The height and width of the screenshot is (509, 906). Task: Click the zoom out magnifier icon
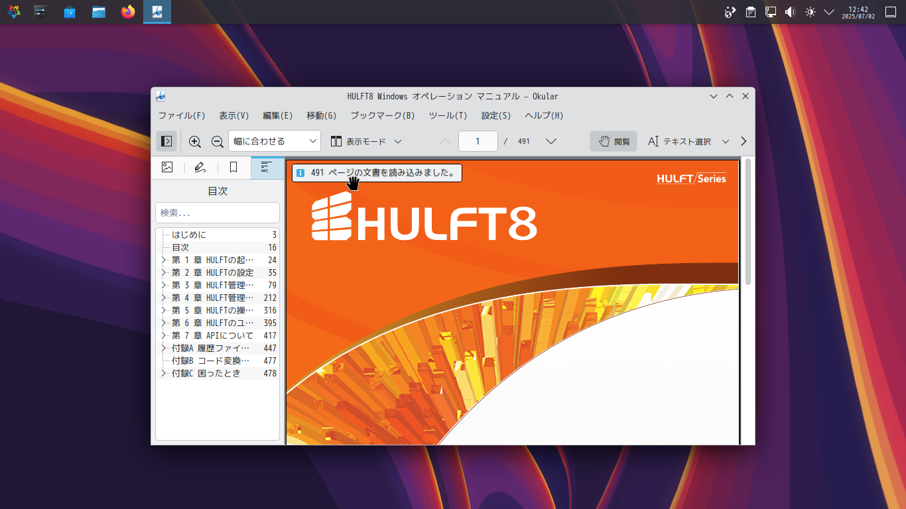point(217,141)
